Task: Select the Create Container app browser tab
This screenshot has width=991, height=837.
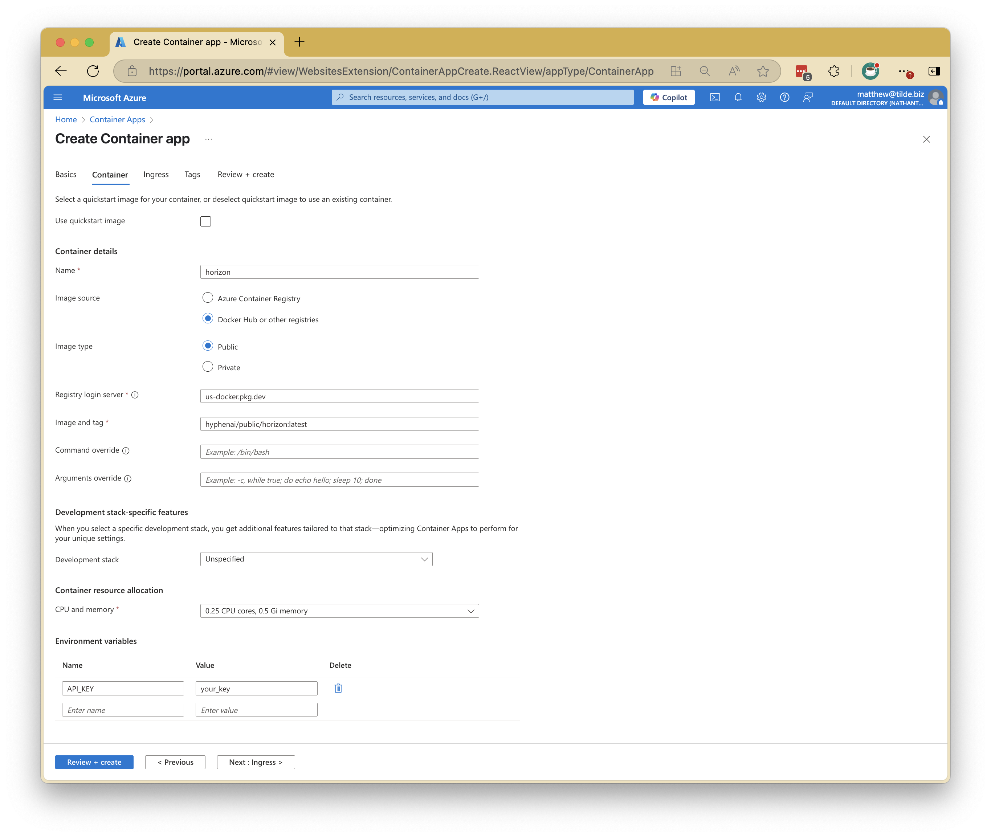Action: (x=197, y=42)
